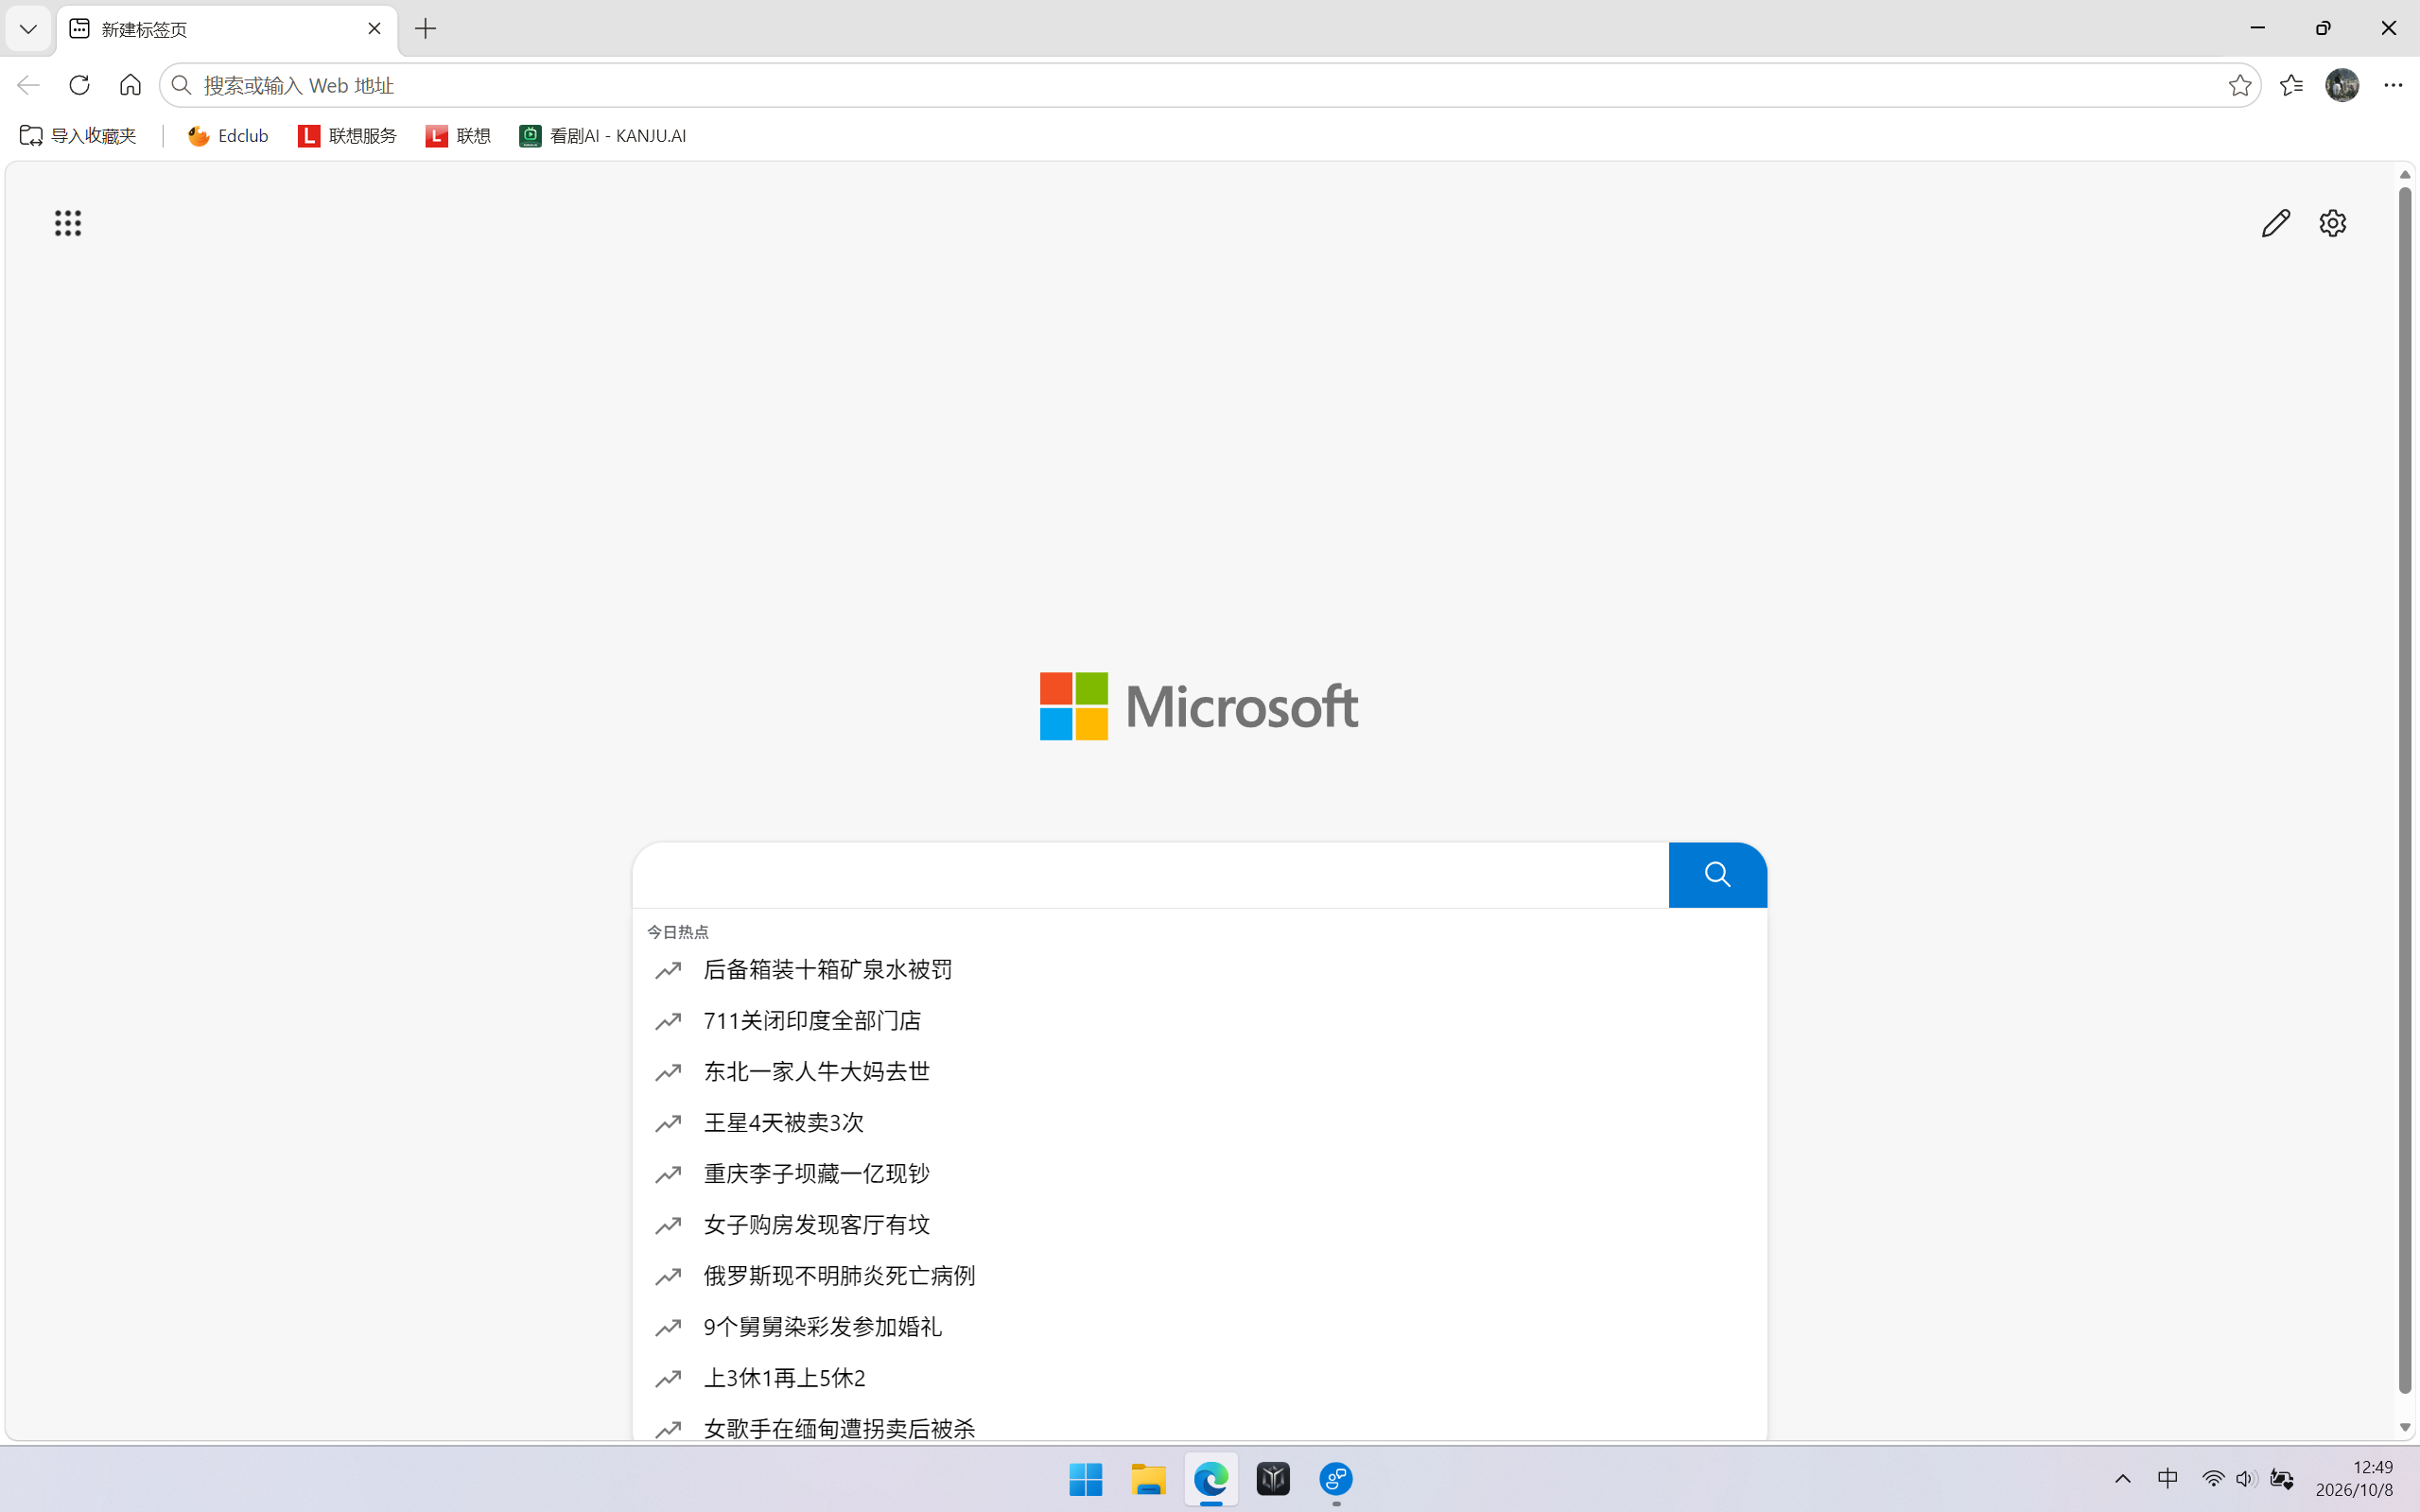
Task: Select trending item 重庆李子坝藏一亿现钞
Action: (x=1200, y=1174)
